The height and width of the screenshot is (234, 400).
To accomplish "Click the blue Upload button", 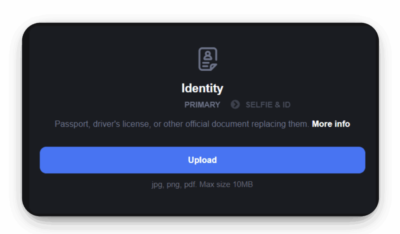I will point(202,160).
